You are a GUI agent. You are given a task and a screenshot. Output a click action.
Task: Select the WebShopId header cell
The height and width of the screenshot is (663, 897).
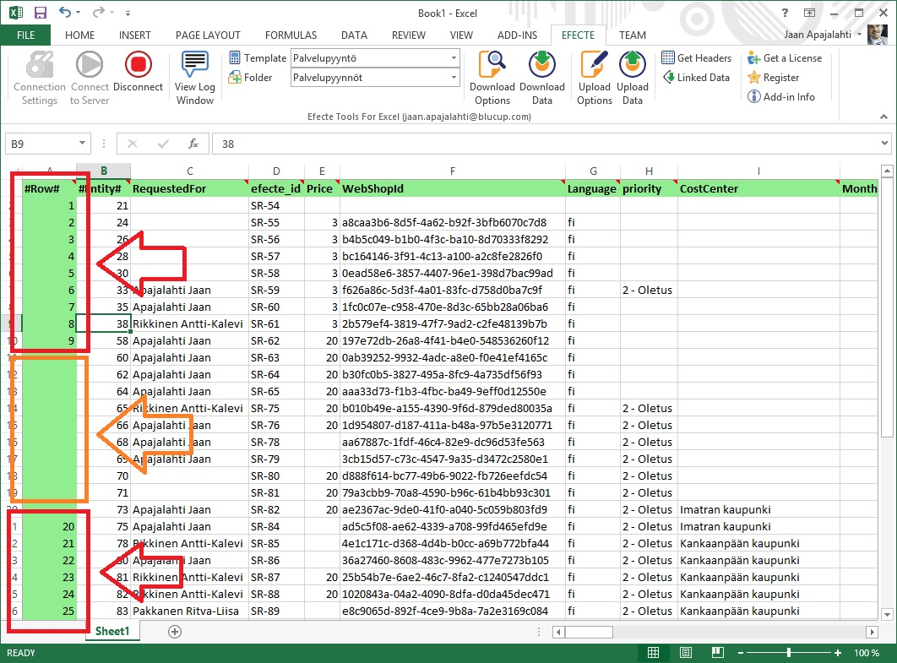click(x=453, y=188)
